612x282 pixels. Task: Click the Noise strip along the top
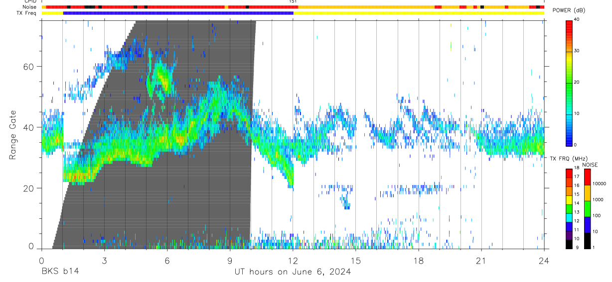click(x=293, y=7)
